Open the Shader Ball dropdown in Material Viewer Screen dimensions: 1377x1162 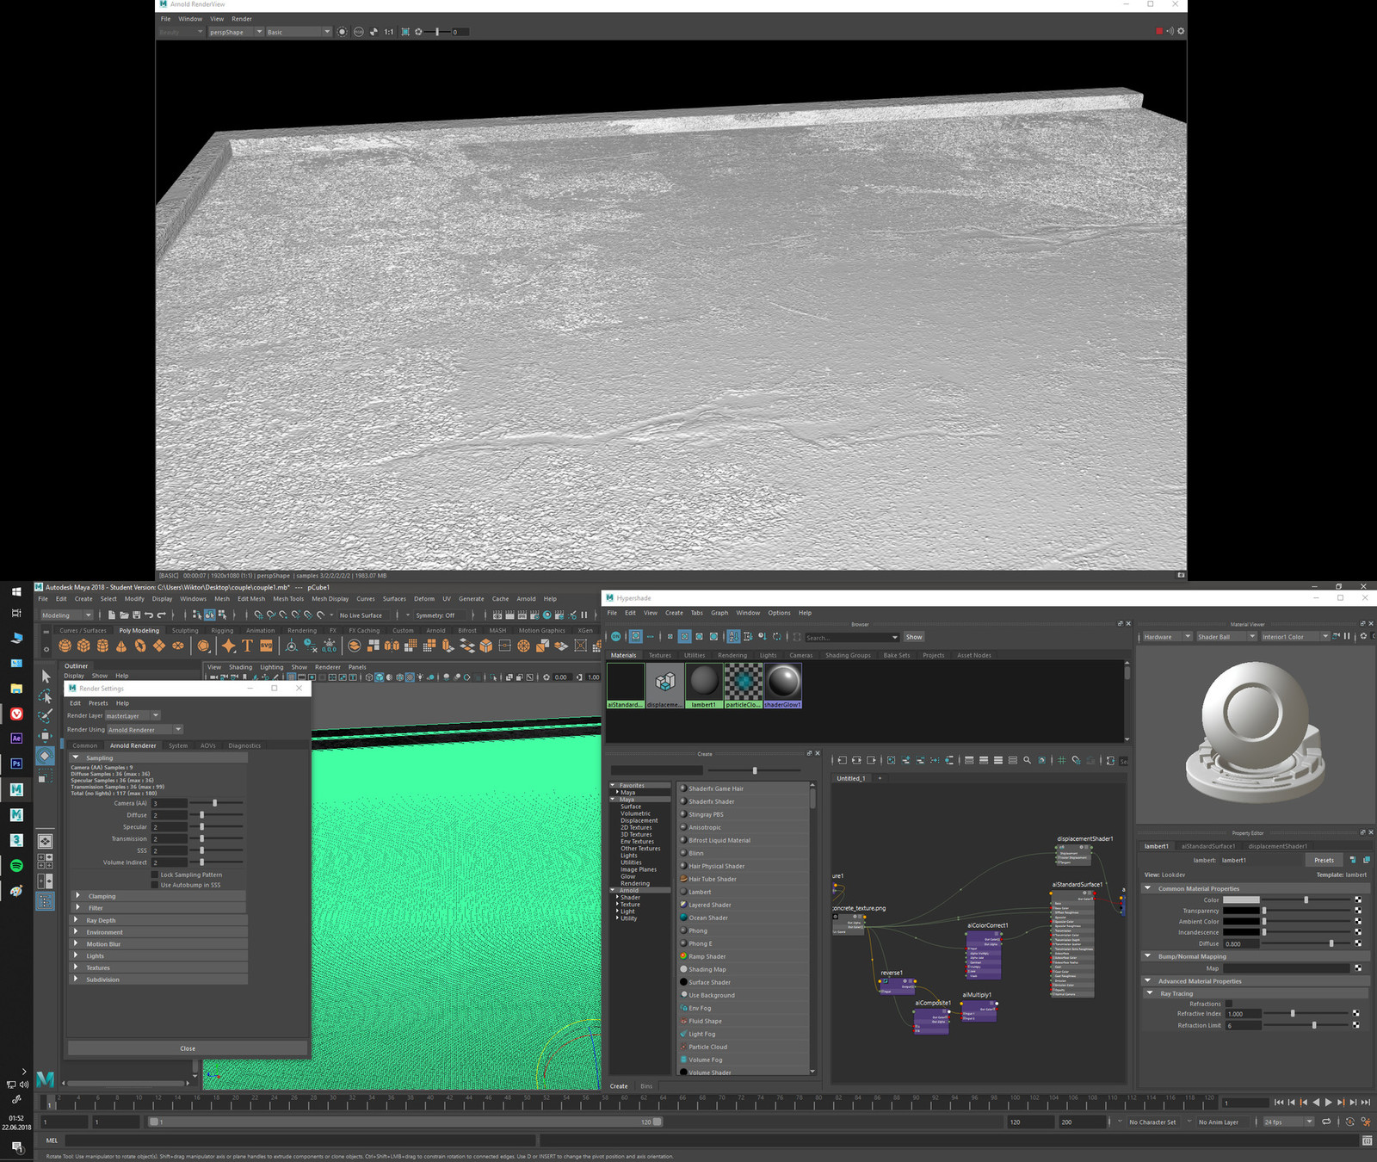tap(1226, 637)
